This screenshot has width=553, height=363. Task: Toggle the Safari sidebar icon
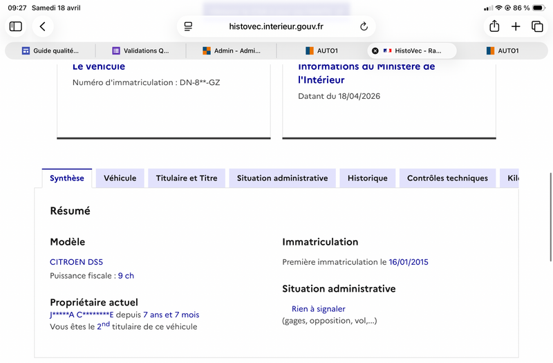[x=15, y=26]
